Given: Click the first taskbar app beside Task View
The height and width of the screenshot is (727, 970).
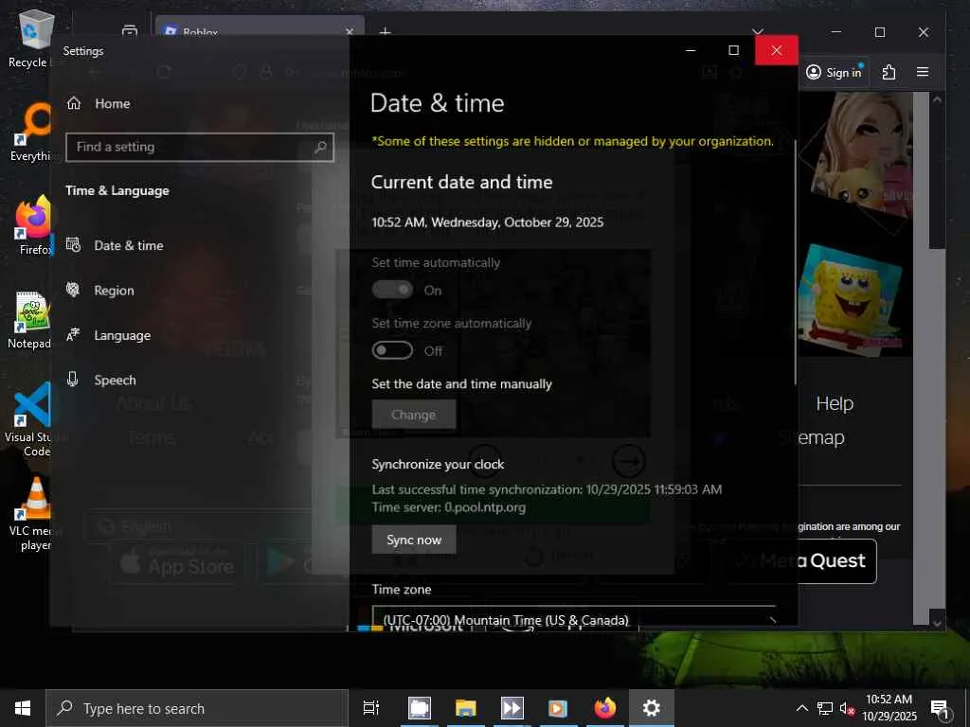Looking at the screenshot, I should (419, 708).
